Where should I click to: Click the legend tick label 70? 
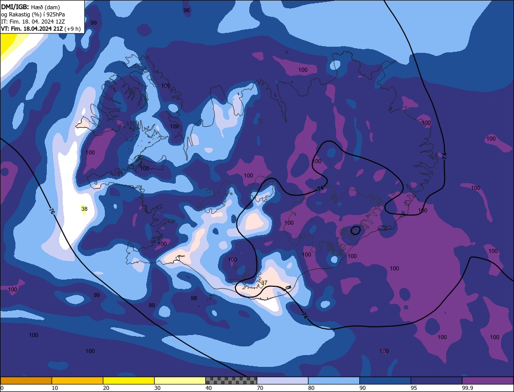pos(260,388)
